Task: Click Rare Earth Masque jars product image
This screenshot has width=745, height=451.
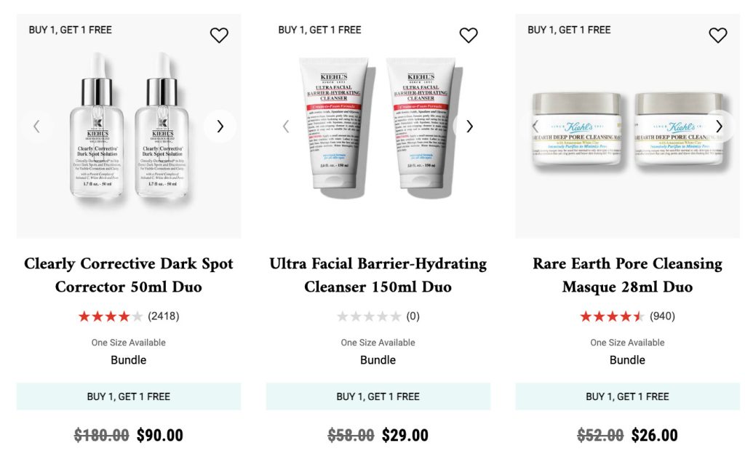Action: click(x=628, y=129)
